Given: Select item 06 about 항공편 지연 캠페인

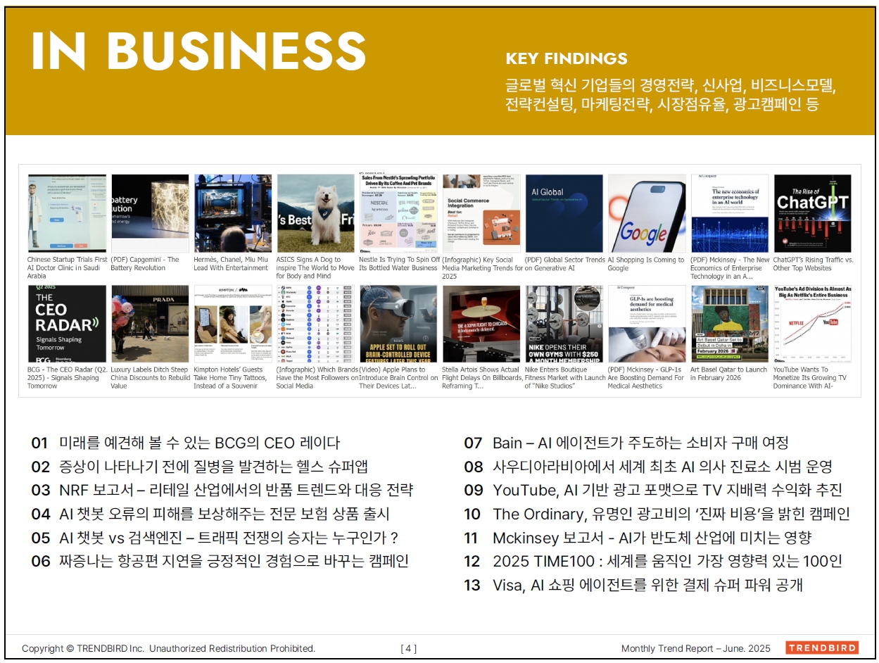Looking at the screenshot, I should coord(220,561).
